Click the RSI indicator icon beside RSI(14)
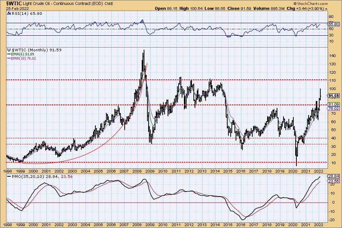The image size is (342, 228). (x=9, y=13)
